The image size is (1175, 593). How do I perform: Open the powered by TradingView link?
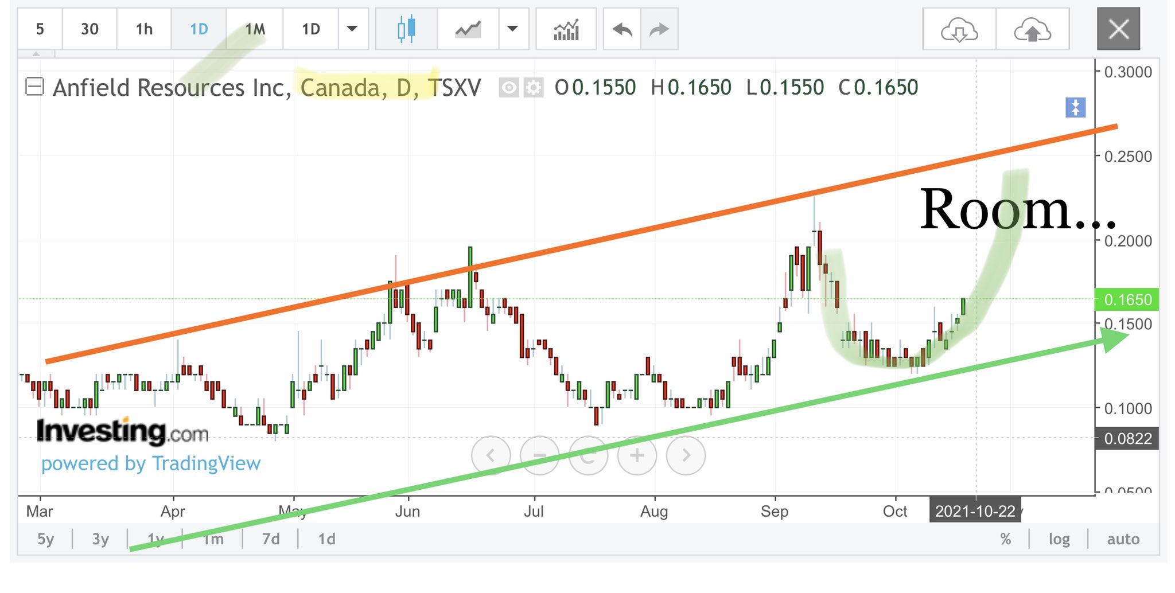coord(151,463)
